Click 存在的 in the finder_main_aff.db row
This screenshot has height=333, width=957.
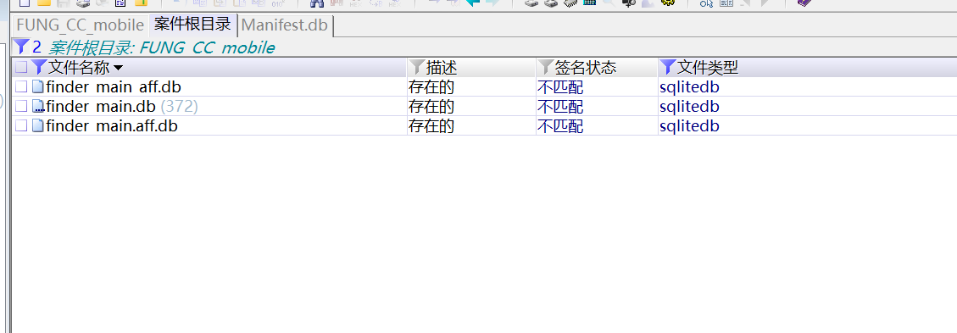tap(431, 86)
